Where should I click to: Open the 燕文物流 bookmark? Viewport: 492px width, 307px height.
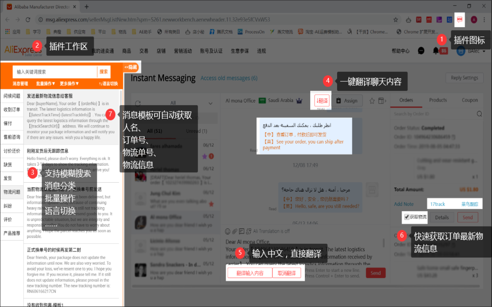click(281, 32)
